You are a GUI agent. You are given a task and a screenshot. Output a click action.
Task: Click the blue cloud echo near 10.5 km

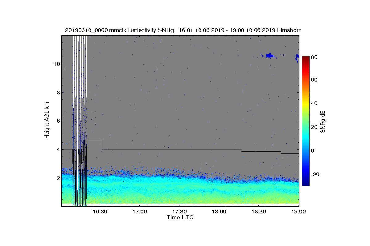269,56
